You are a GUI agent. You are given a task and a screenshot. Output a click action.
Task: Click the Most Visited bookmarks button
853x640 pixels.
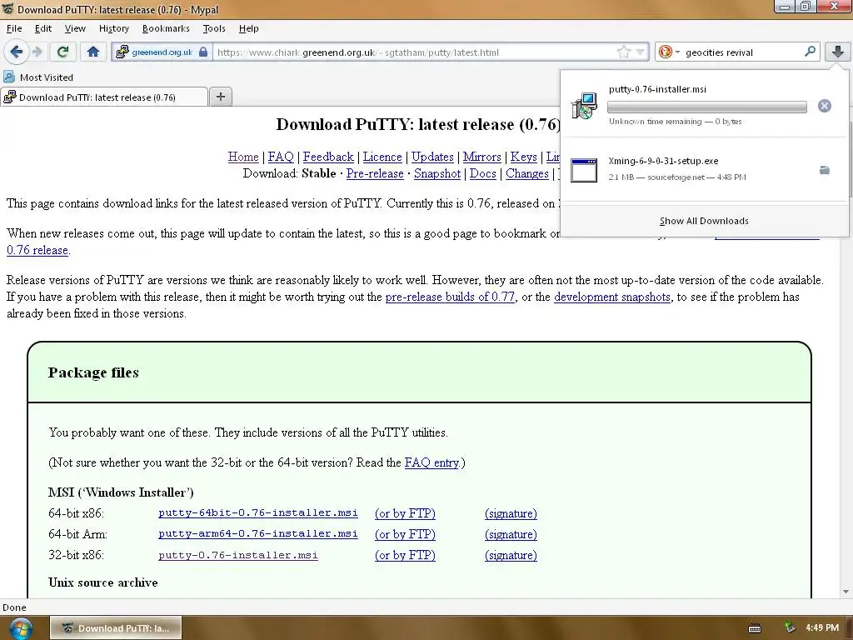pos(38,77)
